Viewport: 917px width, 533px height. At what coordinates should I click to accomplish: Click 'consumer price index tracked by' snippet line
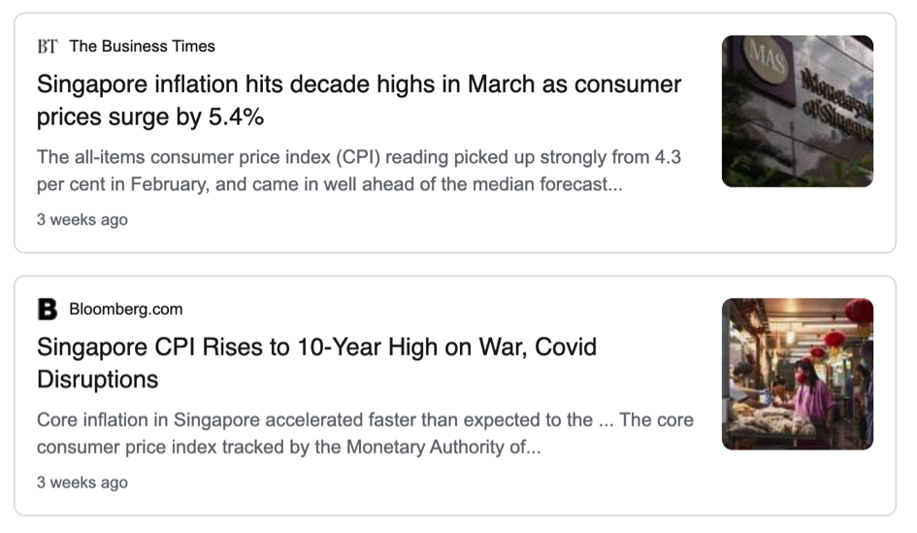point(289,447)
